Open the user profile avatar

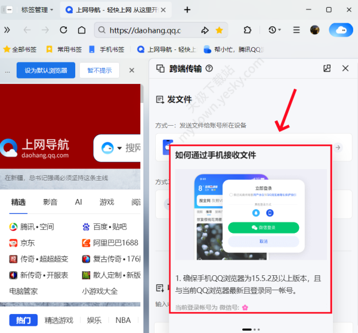click(x=314, y=30)
